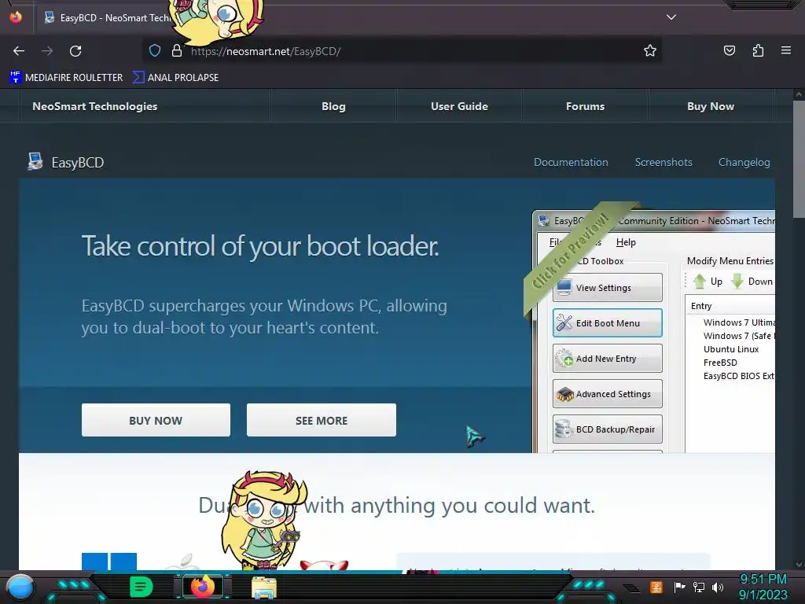Click the page vertical scrollbar thumb
Screen dimensions: 805x604
click(x=799, y=159)
